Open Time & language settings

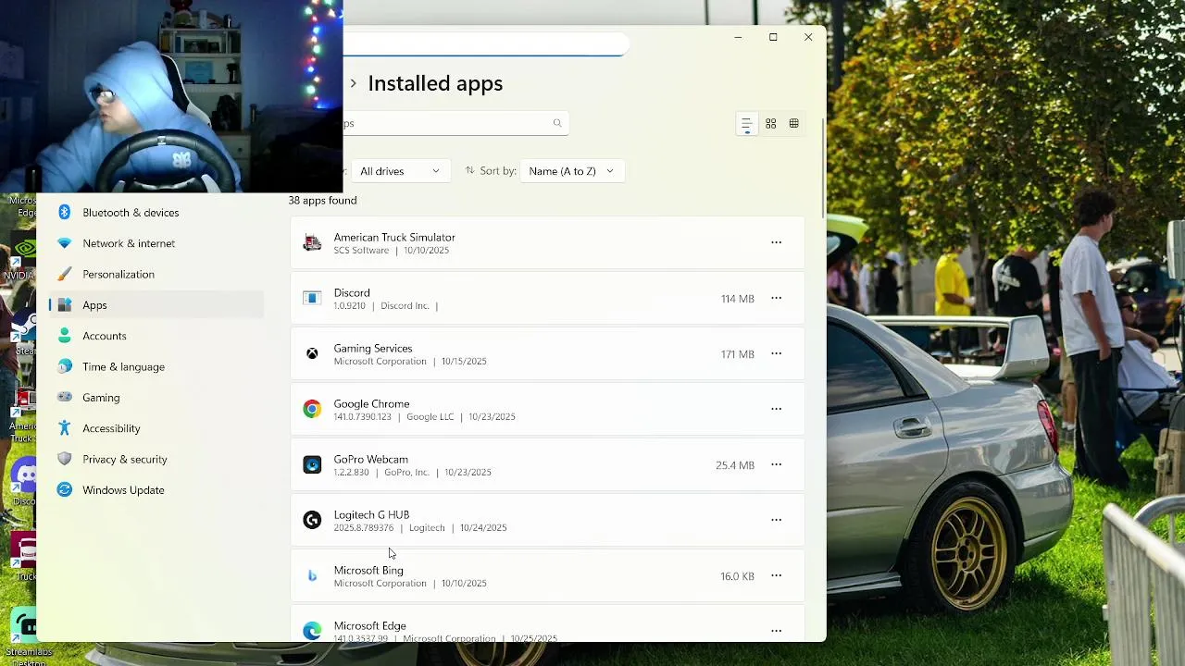123,366
